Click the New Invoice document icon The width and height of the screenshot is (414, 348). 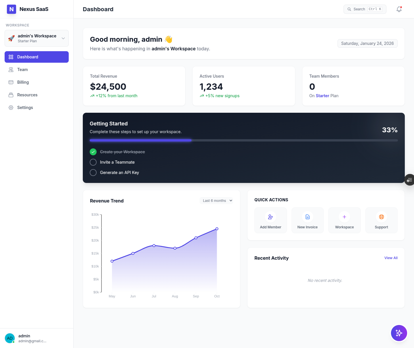[308, 217]
